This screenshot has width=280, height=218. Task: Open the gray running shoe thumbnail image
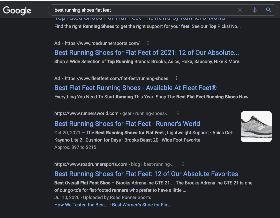256,127
